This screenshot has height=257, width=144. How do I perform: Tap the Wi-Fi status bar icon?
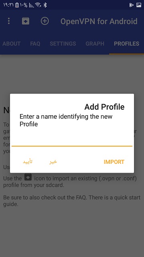coord(38,5)
